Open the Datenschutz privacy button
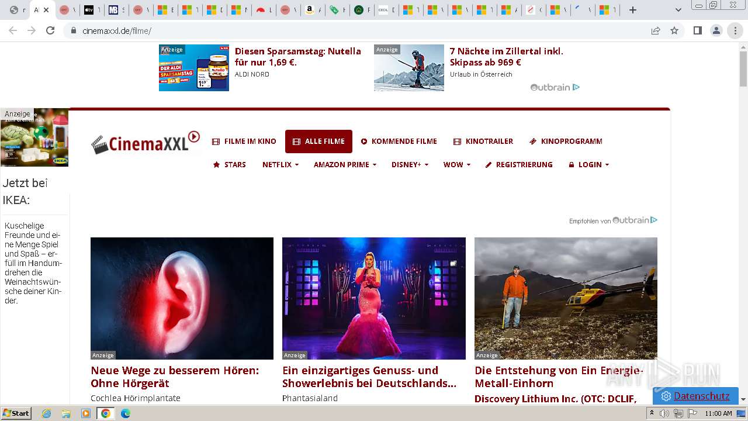 point(695,396)
